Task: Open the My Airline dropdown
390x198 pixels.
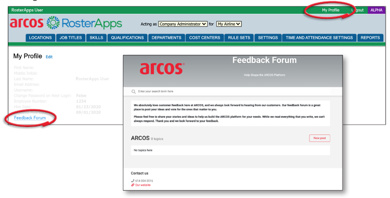Action: pyautogui.click(x=229, y=24)
